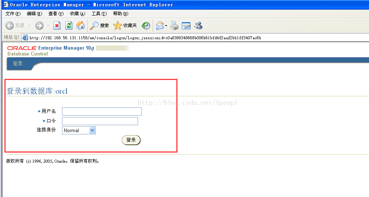Open the 连接身份 Normal dropdown
369x197 pixels.
79,130
